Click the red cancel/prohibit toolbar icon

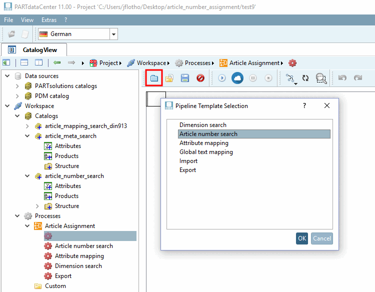coord(200,78)
